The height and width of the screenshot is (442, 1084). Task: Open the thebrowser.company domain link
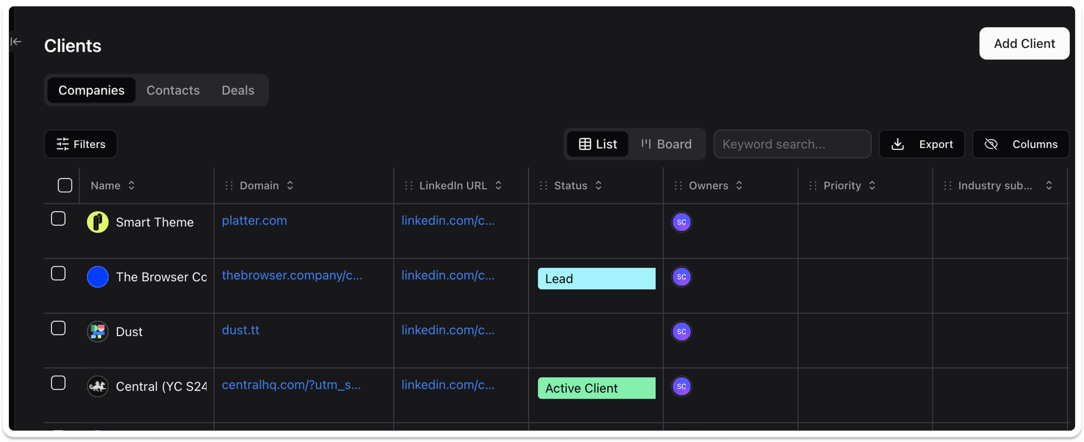point(292,275)
